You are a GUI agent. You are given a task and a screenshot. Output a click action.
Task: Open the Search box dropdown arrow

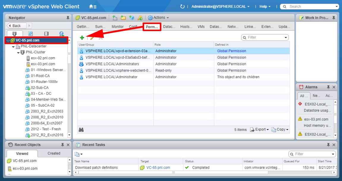[337, 7]
